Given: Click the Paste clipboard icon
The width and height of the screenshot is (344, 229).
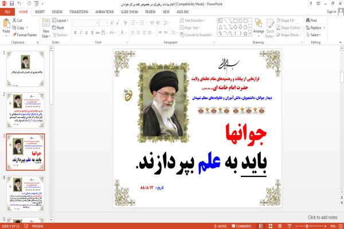Looking at the screenshot, I should click(6, 23).
